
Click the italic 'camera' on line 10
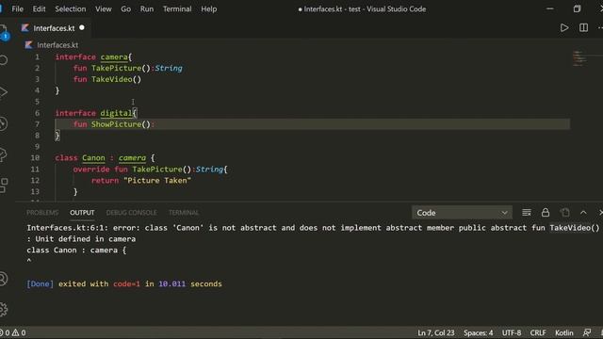click(x=132, y=158)
